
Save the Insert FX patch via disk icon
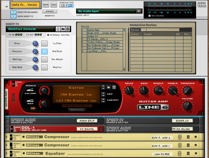pyautogui.click(x=68, y=29)
